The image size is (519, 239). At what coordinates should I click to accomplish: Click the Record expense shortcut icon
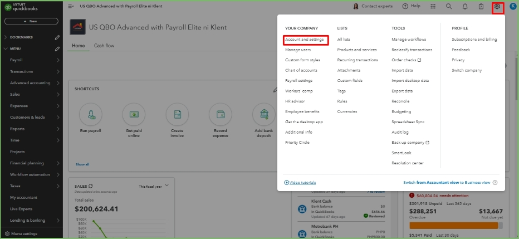click(x=220, y=114)
